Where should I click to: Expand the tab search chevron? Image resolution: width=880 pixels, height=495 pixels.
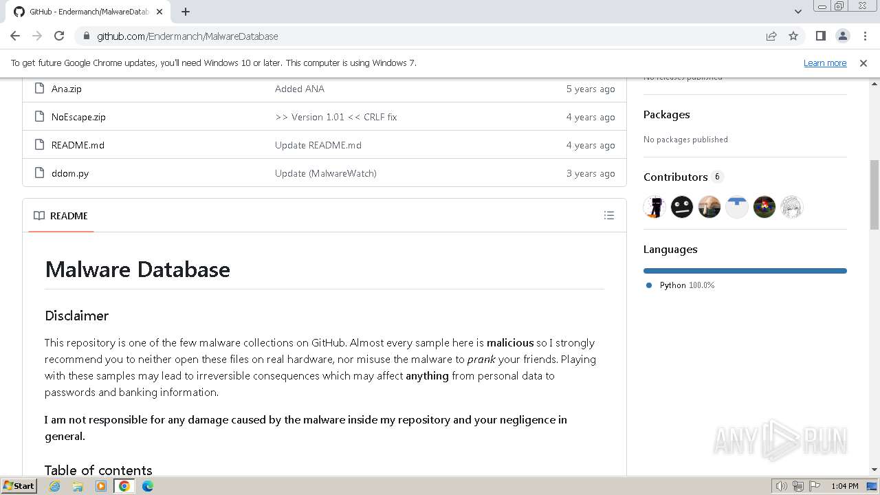(797, 12)
